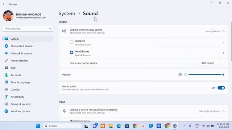Click the search magnifier in Find a setting
Viewport: 232px width, 130px height.
pyautogui.click(x=50, y=29)
